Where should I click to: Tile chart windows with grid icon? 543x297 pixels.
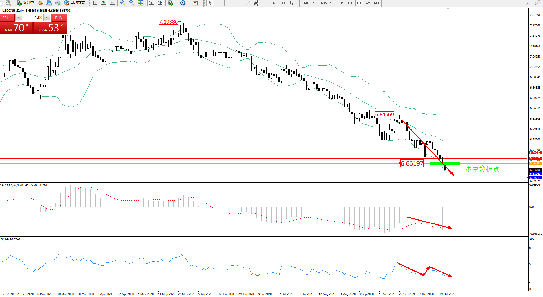click(x=140, y=3)
